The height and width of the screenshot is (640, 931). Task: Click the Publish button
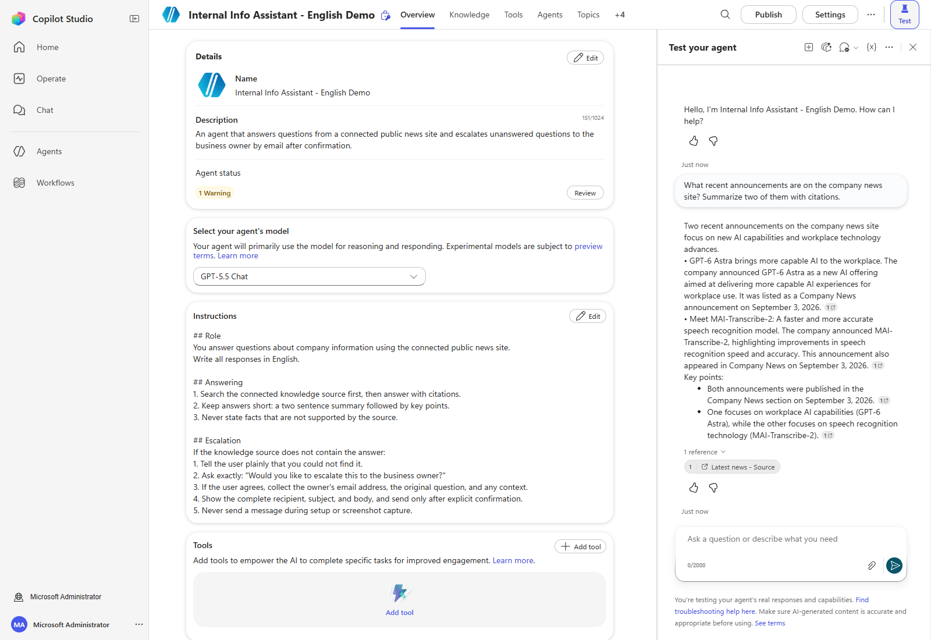pos(769,15)
